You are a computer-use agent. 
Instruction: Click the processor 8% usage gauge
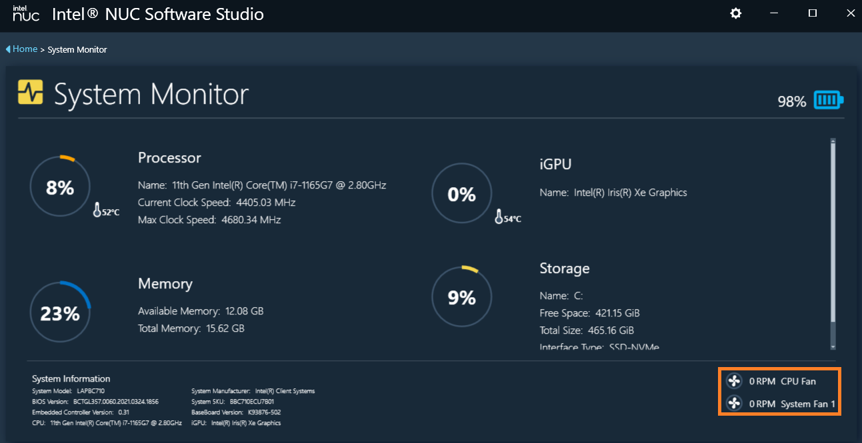point(60,188)
